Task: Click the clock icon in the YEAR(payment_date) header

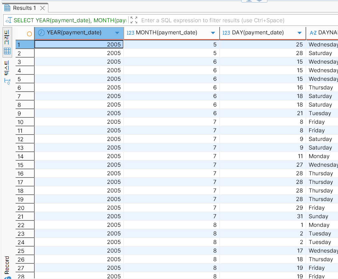Action: [41, 33]
